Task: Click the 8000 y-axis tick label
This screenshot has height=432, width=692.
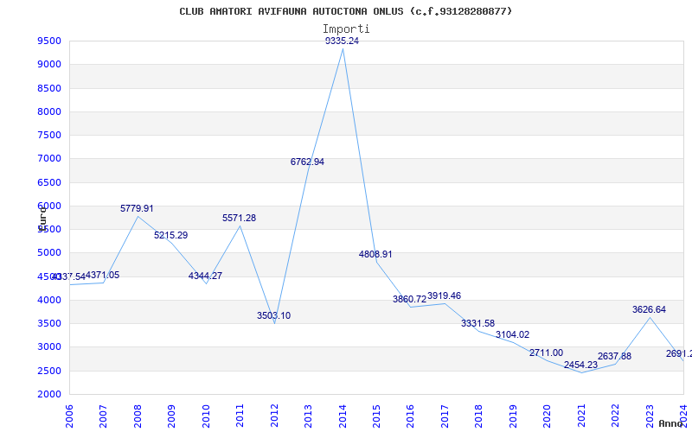Action: tap(49, 111)
